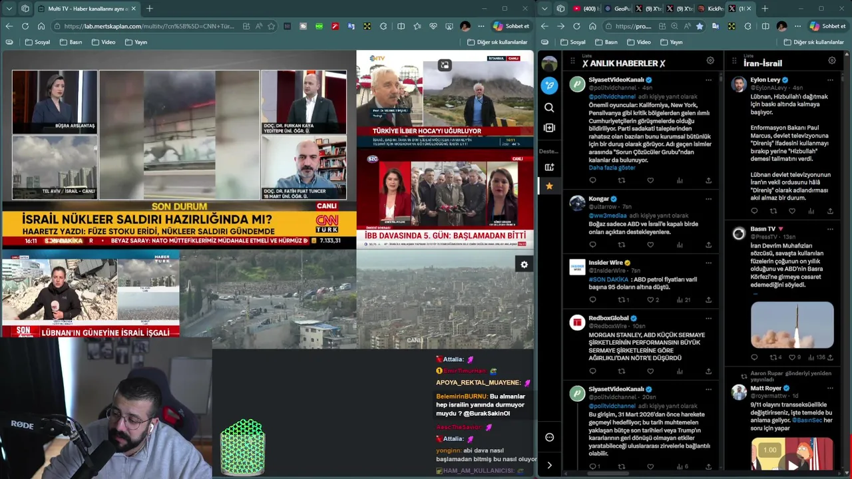Toggle fullscreen icon on the NTV stream
852x479 pixels.
pyautogui.click(x=445, y=65)
